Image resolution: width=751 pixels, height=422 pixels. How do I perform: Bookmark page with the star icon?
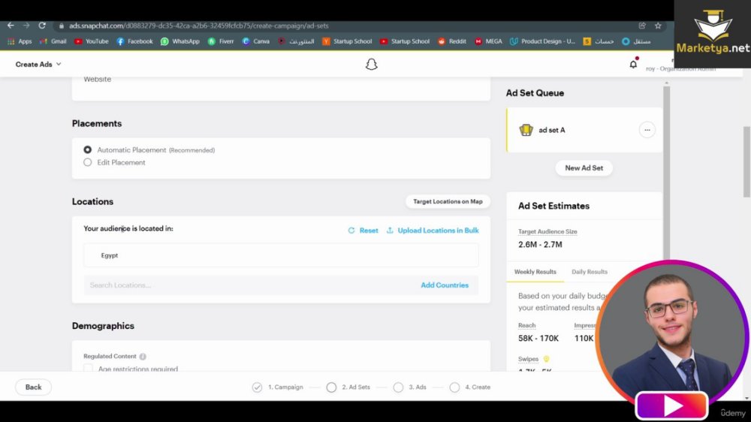point(658,26)
